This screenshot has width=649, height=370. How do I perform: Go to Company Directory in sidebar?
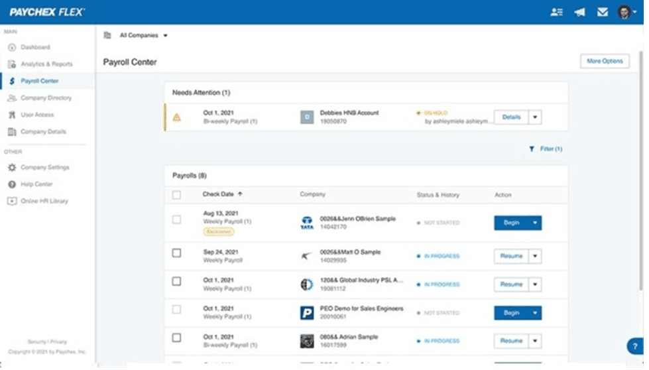tap(46, 98)
